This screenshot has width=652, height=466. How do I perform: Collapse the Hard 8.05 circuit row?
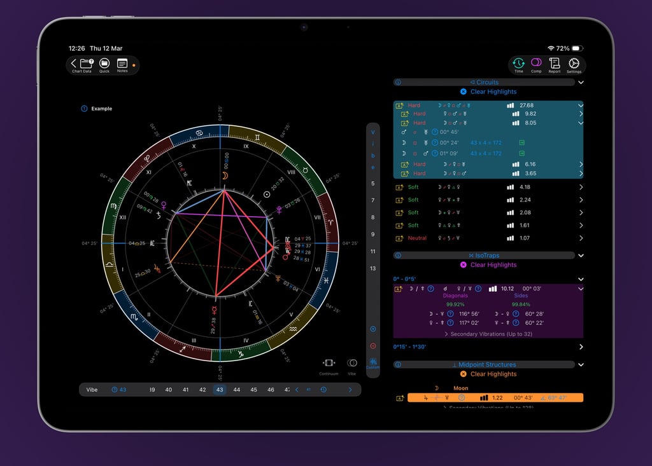coord(581,123)
